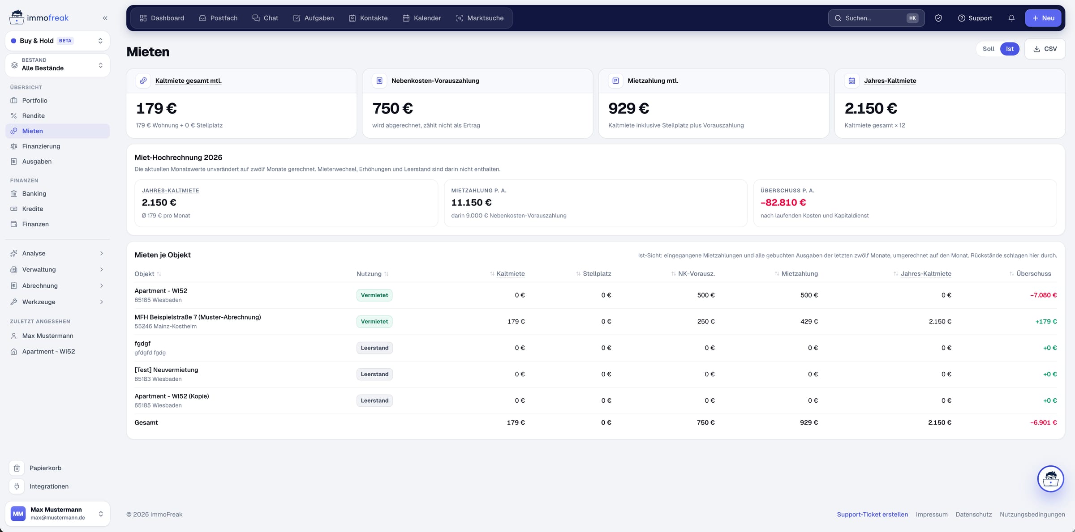The image size is (1075, 532).
Task: Switch view to Soll
Action: [x=988, y=49]
